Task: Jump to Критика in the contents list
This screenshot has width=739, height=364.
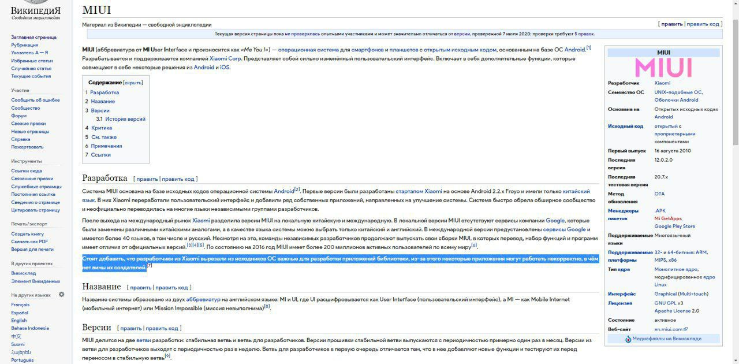Action: pos(102,128)
